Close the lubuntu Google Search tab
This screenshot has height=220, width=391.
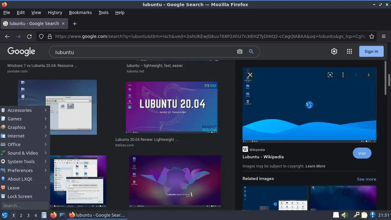pyautogui.click(x=63, y=24)
